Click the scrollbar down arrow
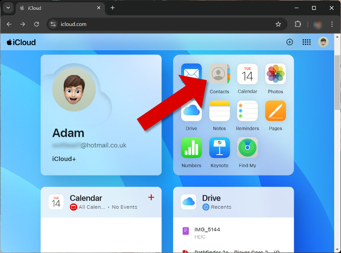 coord(337,250)
